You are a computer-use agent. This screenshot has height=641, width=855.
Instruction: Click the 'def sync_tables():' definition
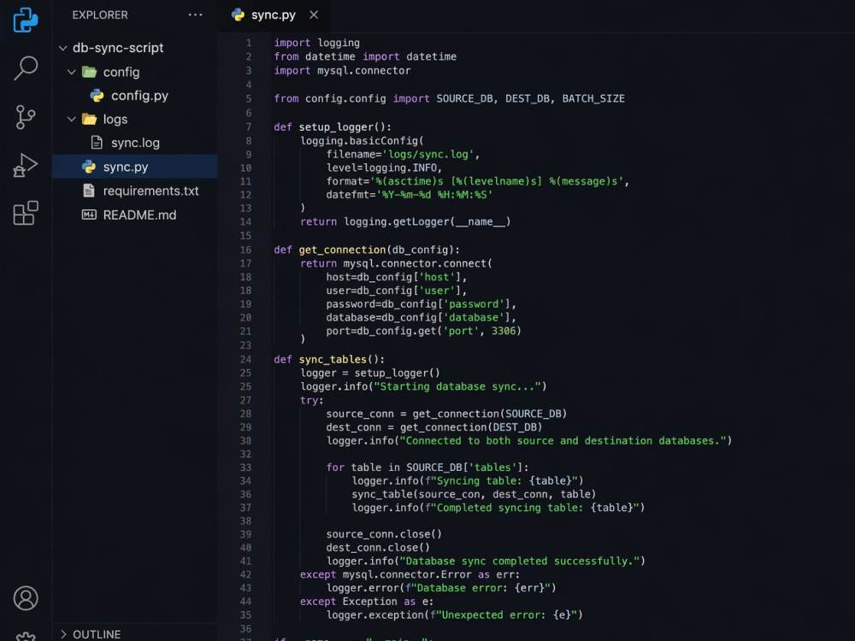tap(329, 360)
